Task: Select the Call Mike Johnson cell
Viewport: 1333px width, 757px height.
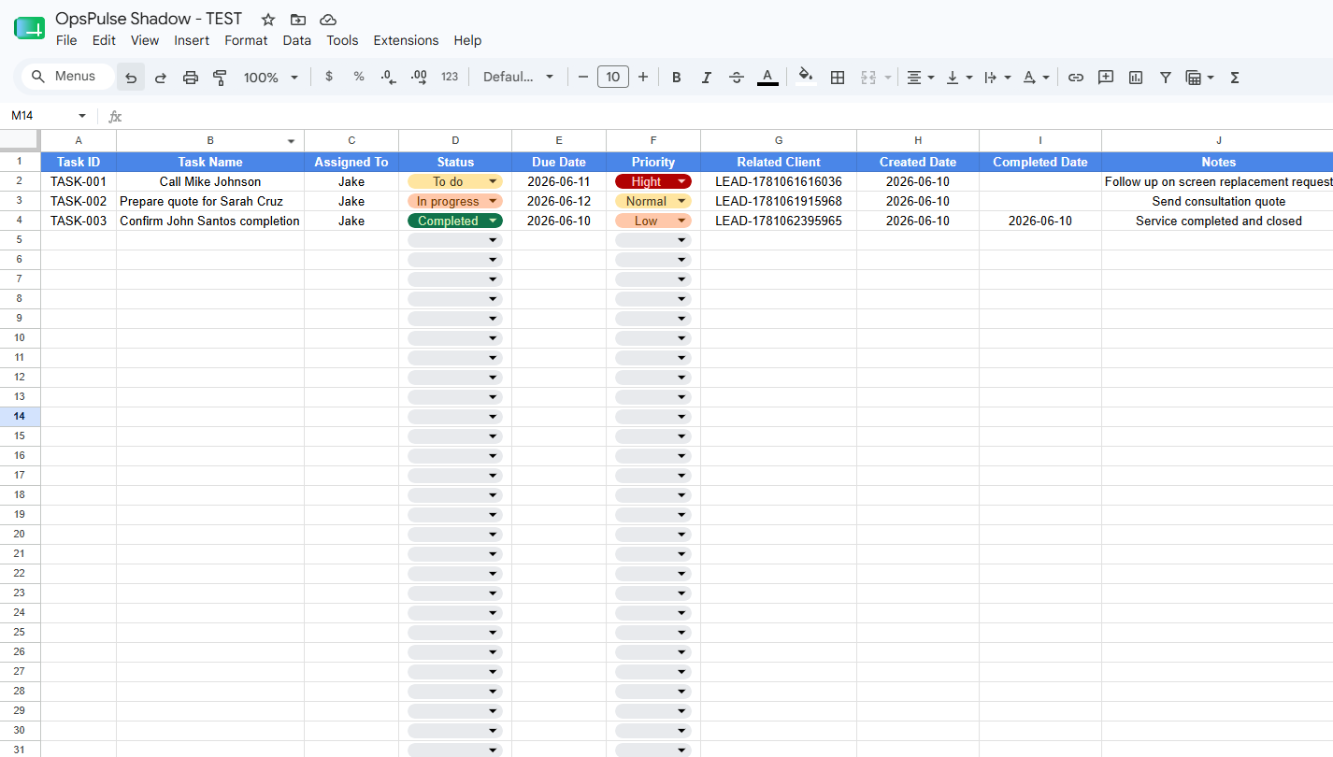Action: (210, 181)
